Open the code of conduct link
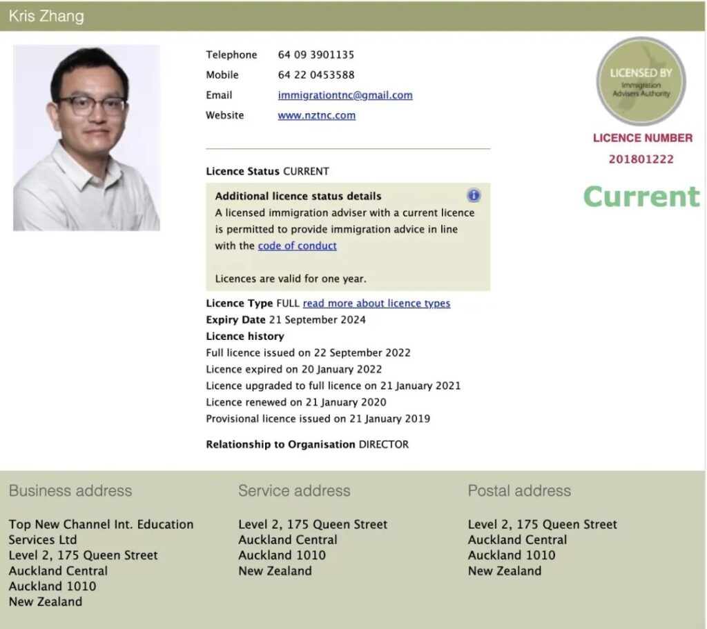 point(297,246)
